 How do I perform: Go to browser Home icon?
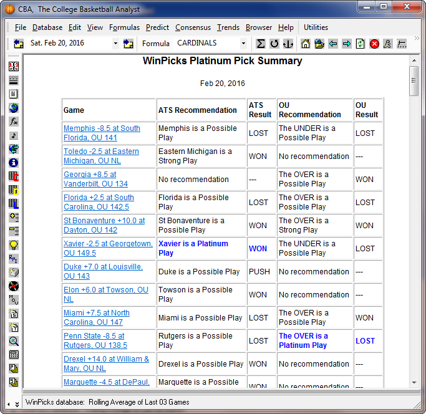pyautogui.click(x=306, y=44)
